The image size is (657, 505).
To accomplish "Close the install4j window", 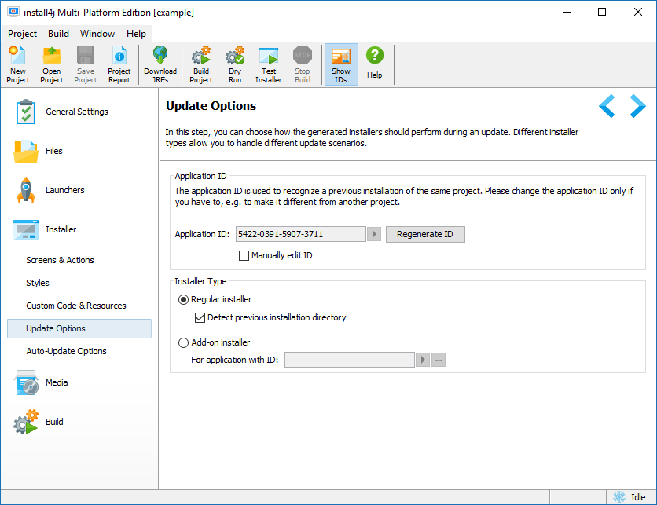I will point(638,12).
